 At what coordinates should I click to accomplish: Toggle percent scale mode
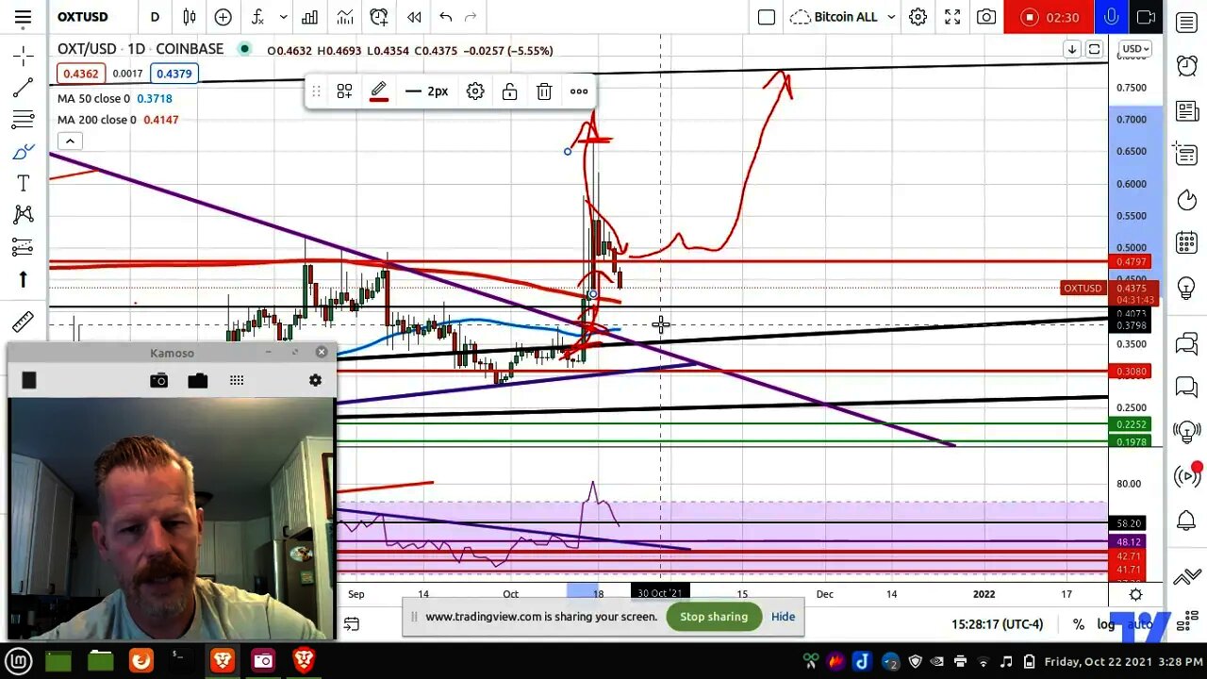click(x=1079, y=624)
